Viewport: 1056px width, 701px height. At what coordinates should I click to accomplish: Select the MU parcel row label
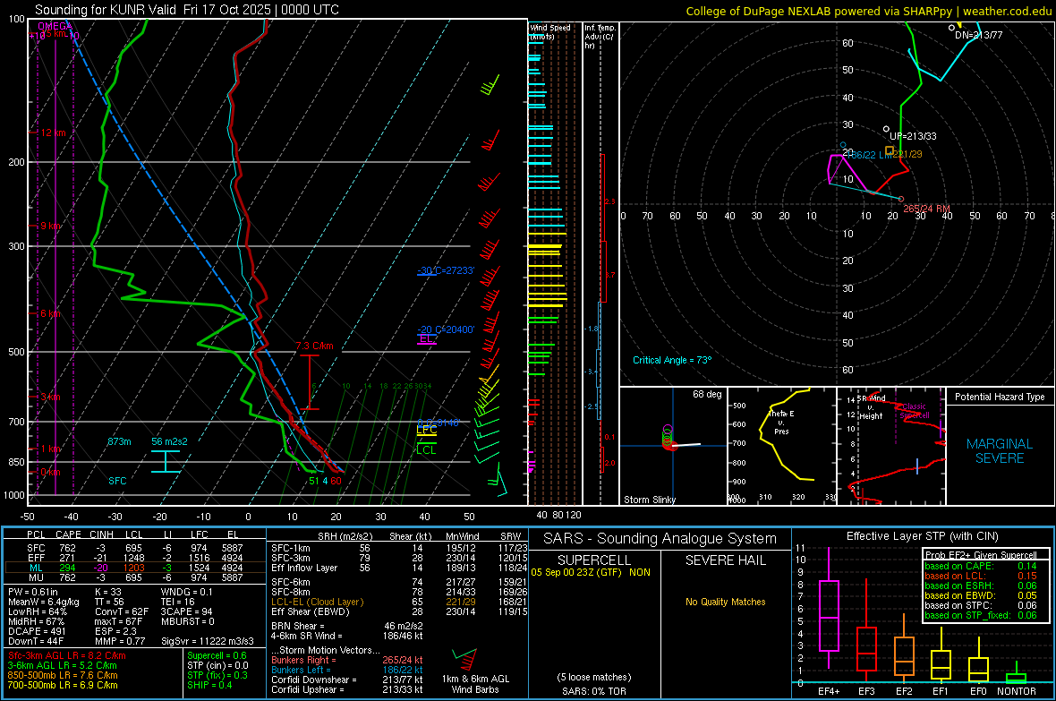[x=36, y=577]
